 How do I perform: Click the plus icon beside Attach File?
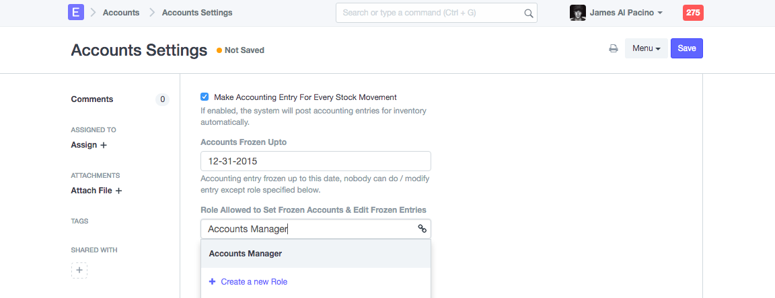point(118,191)
